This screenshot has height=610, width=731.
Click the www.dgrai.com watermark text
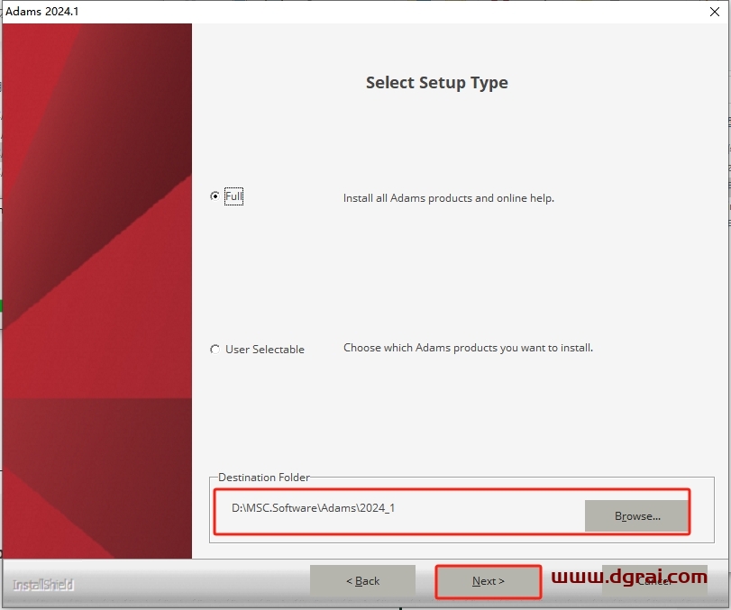pos(629,576)
